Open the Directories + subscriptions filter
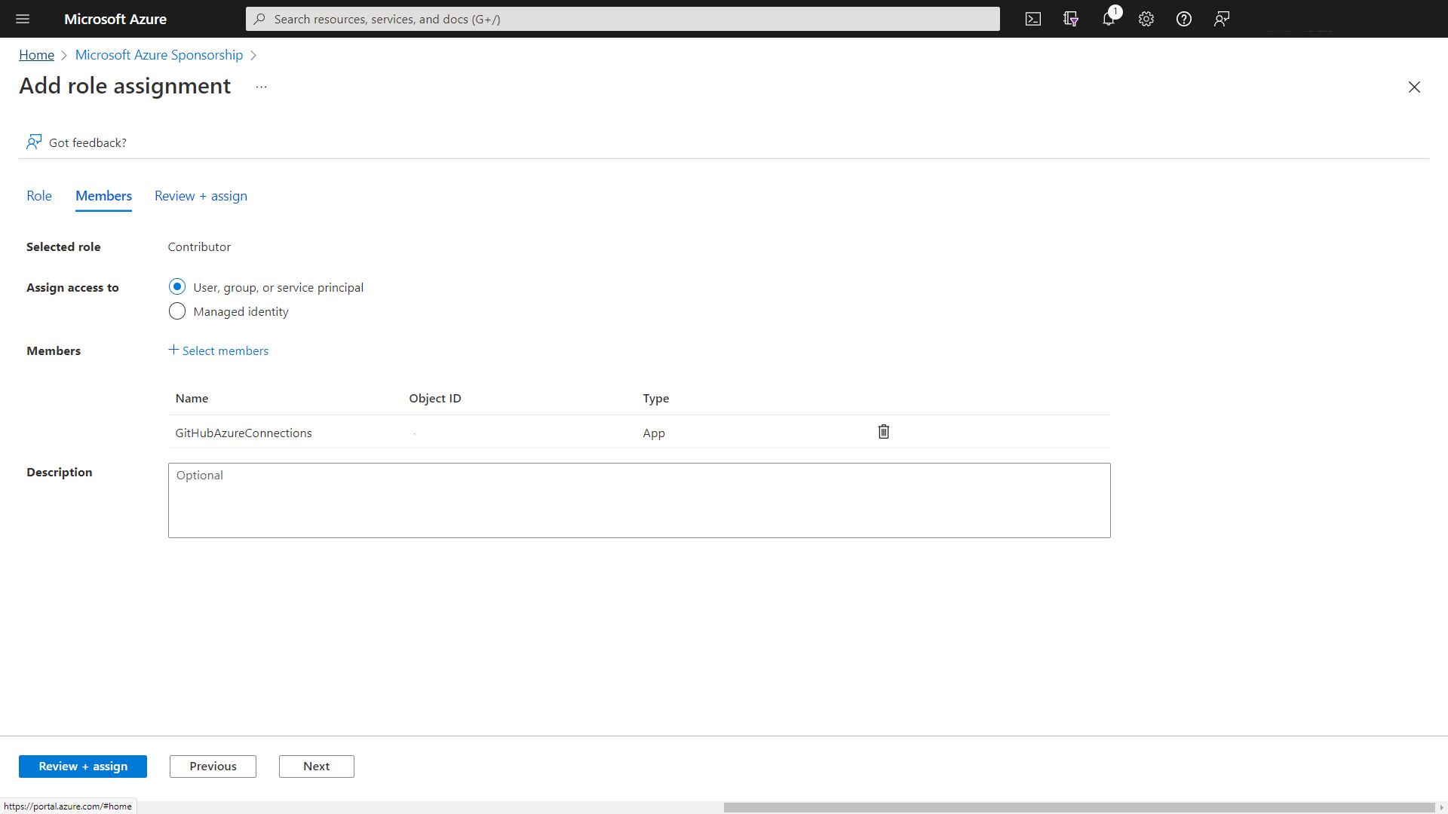The width and height of the screenshot is (1448, 814). click(1070, 19)
